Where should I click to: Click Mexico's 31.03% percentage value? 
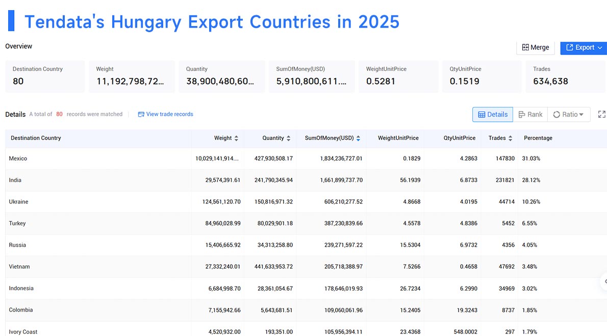[x=530, y=159]
